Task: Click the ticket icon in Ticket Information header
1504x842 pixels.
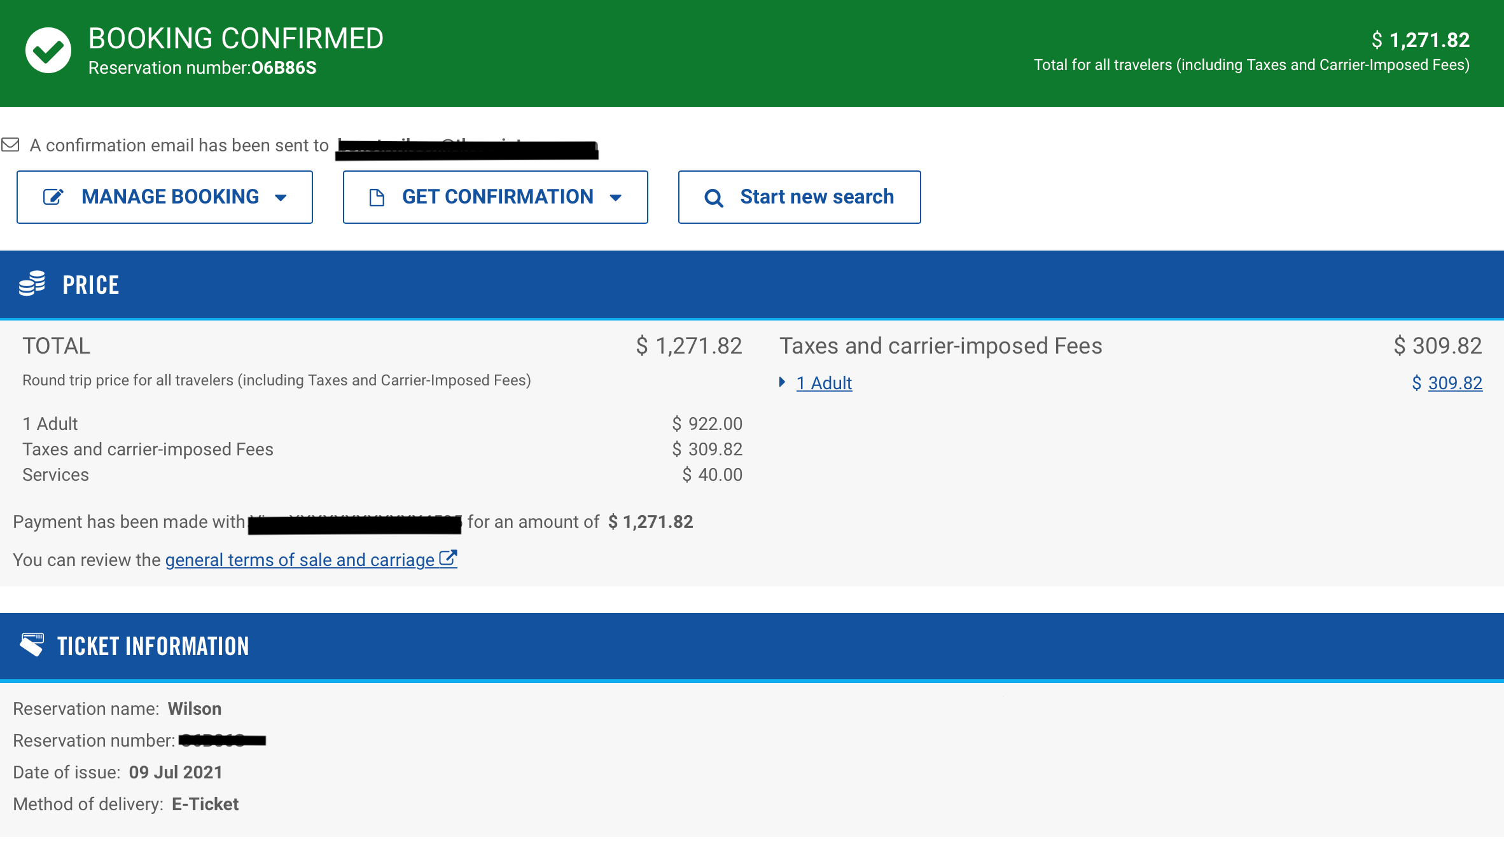Action: (32, 644)
